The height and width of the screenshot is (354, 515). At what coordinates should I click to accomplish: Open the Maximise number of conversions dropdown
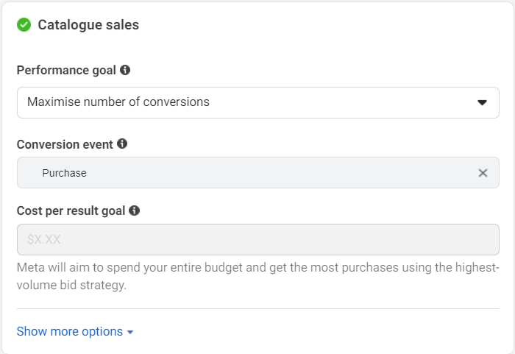point(258,102)
